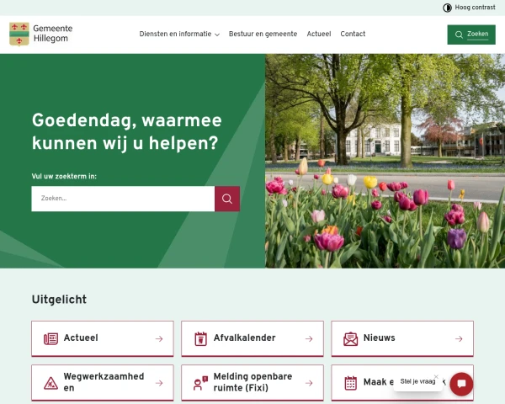Screen dimensions: 505x404
Task: Open the Wegwerkzaamheden card
Action: (103, 383)
